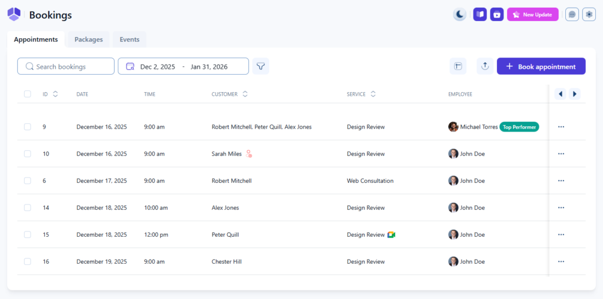
Task: Click the Google Meet icon for Peter Quill
Action: point(391,235)
